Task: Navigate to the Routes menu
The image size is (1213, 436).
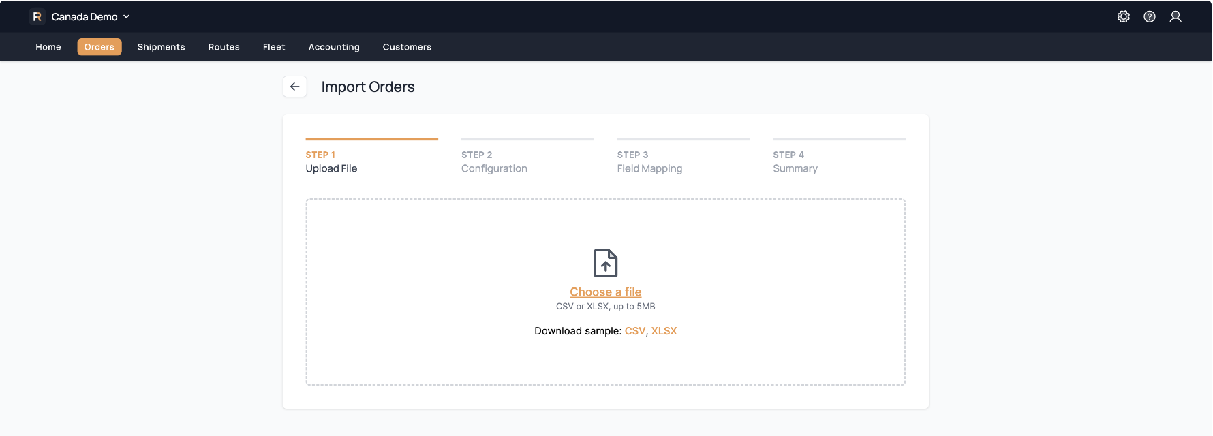Action: point(224,47)
